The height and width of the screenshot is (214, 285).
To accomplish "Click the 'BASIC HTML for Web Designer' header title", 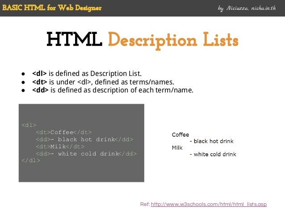I will click(52, 8).
